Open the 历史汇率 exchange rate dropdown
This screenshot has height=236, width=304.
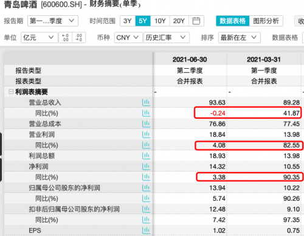167,38
